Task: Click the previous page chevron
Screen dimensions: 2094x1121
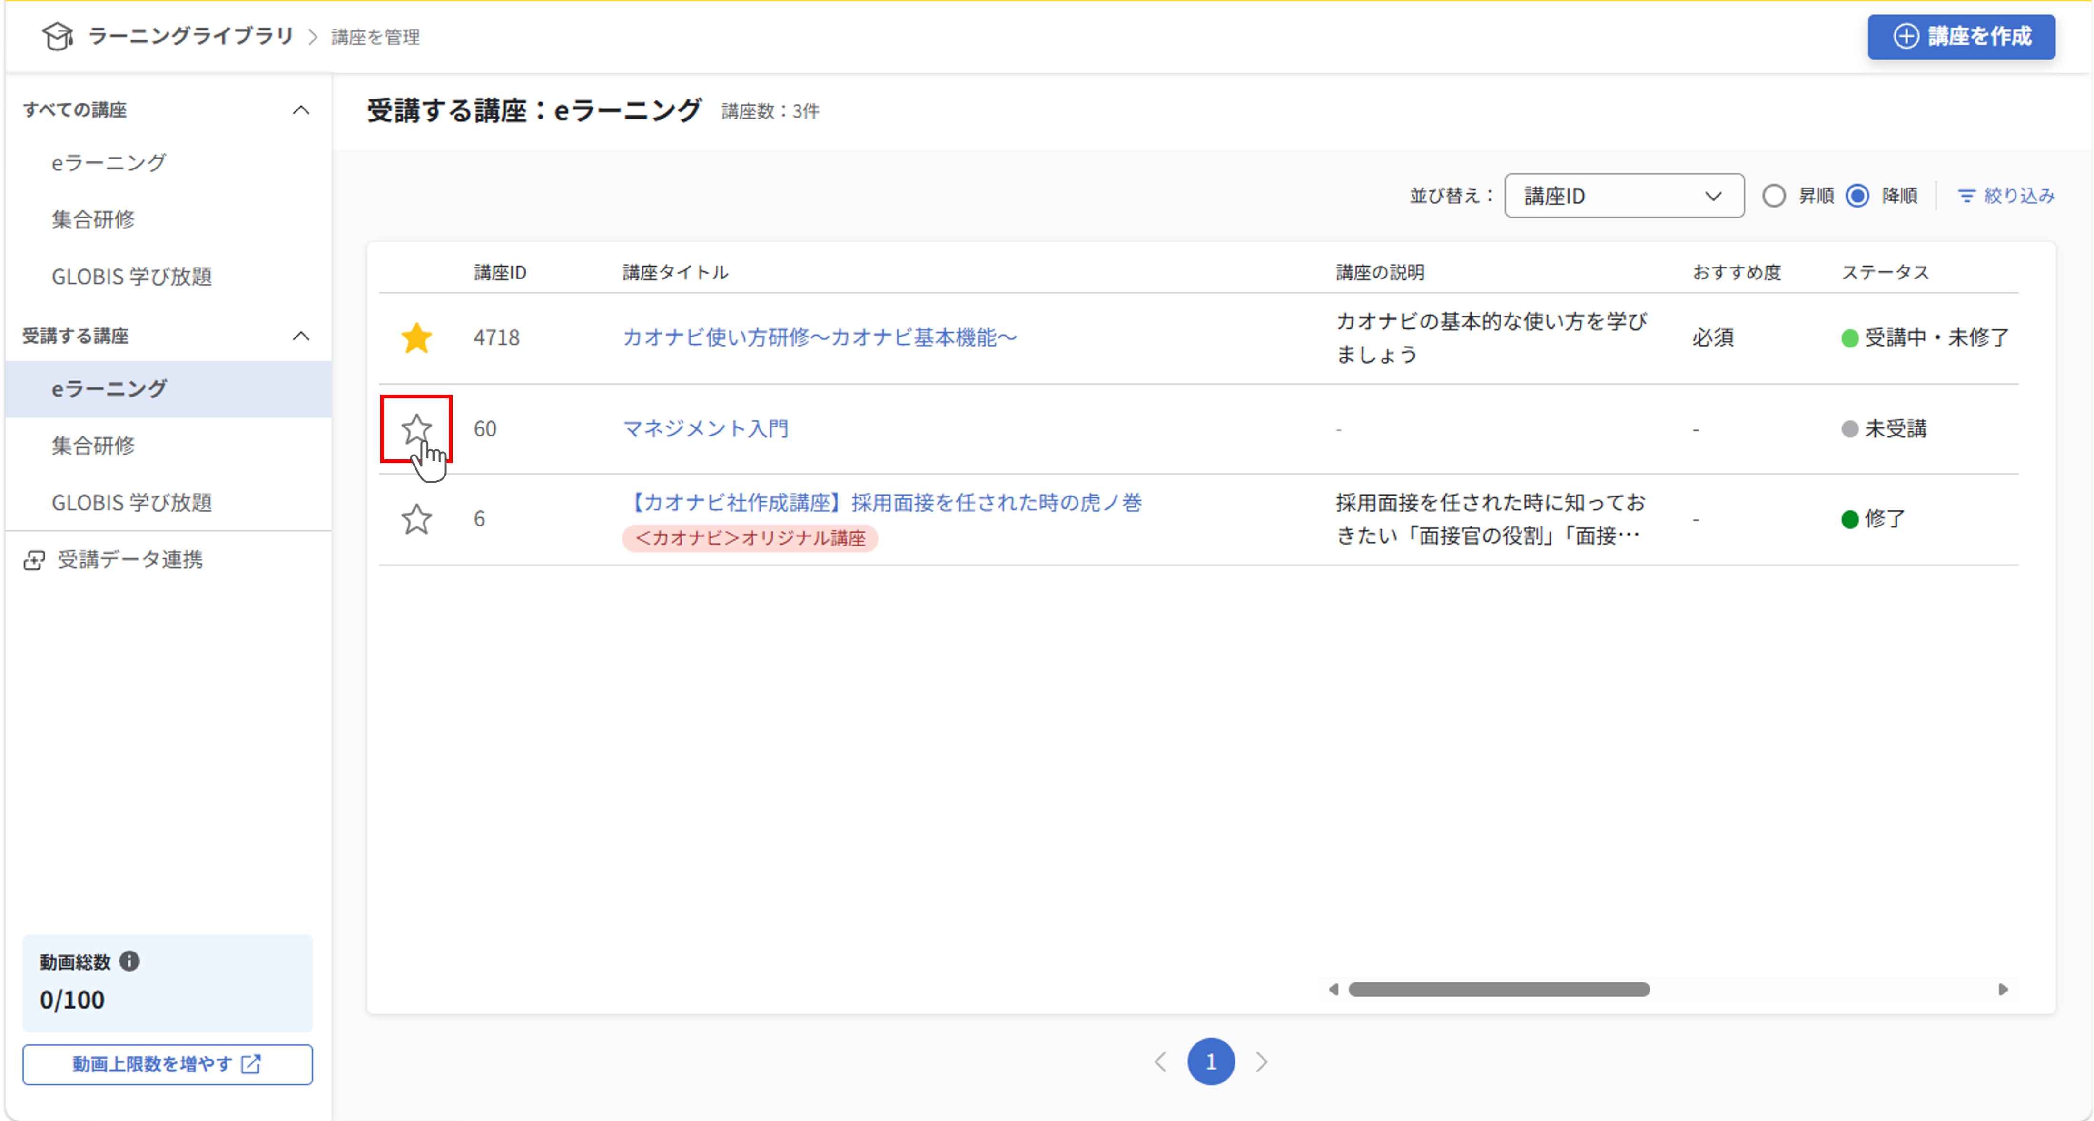Action: point(1161,1061)
